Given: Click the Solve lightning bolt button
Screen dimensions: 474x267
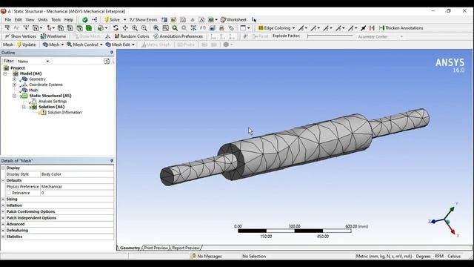Looking at the screenshot, I should (112, 20).
